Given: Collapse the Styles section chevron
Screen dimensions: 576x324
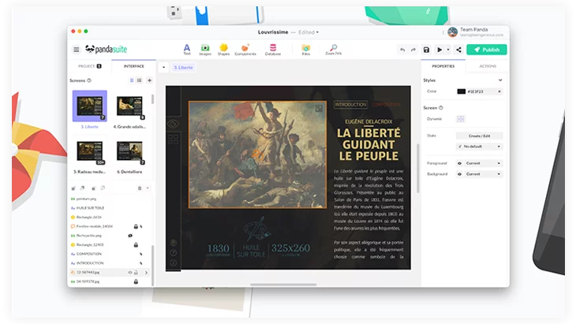Looking at the screenshot, I should tap(500, 80).
